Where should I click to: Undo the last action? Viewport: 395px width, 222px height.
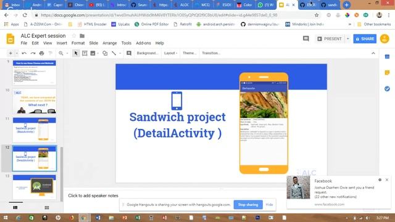24,53
